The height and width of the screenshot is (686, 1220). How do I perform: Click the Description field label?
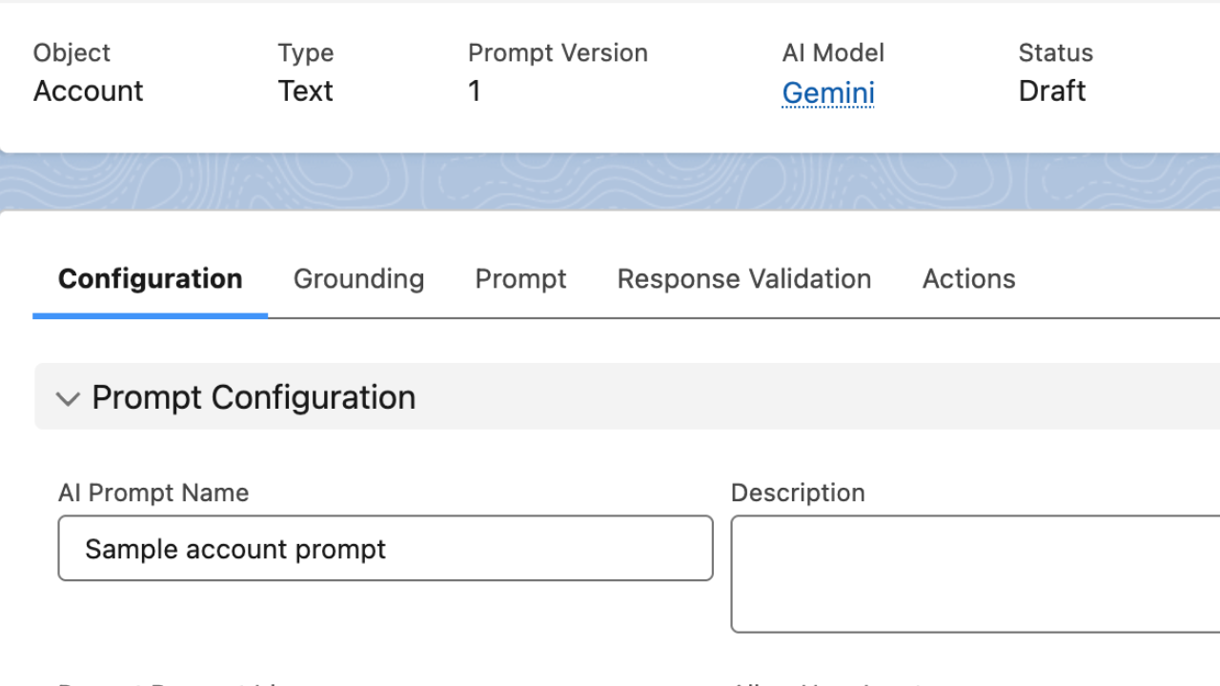click(798, 493)
